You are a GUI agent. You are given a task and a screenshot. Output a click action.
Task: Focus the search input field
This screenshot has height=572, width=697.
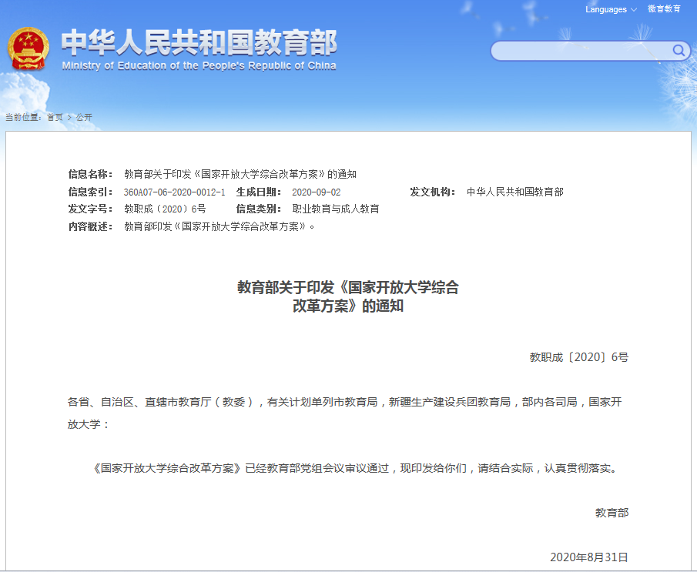(581, 51)
